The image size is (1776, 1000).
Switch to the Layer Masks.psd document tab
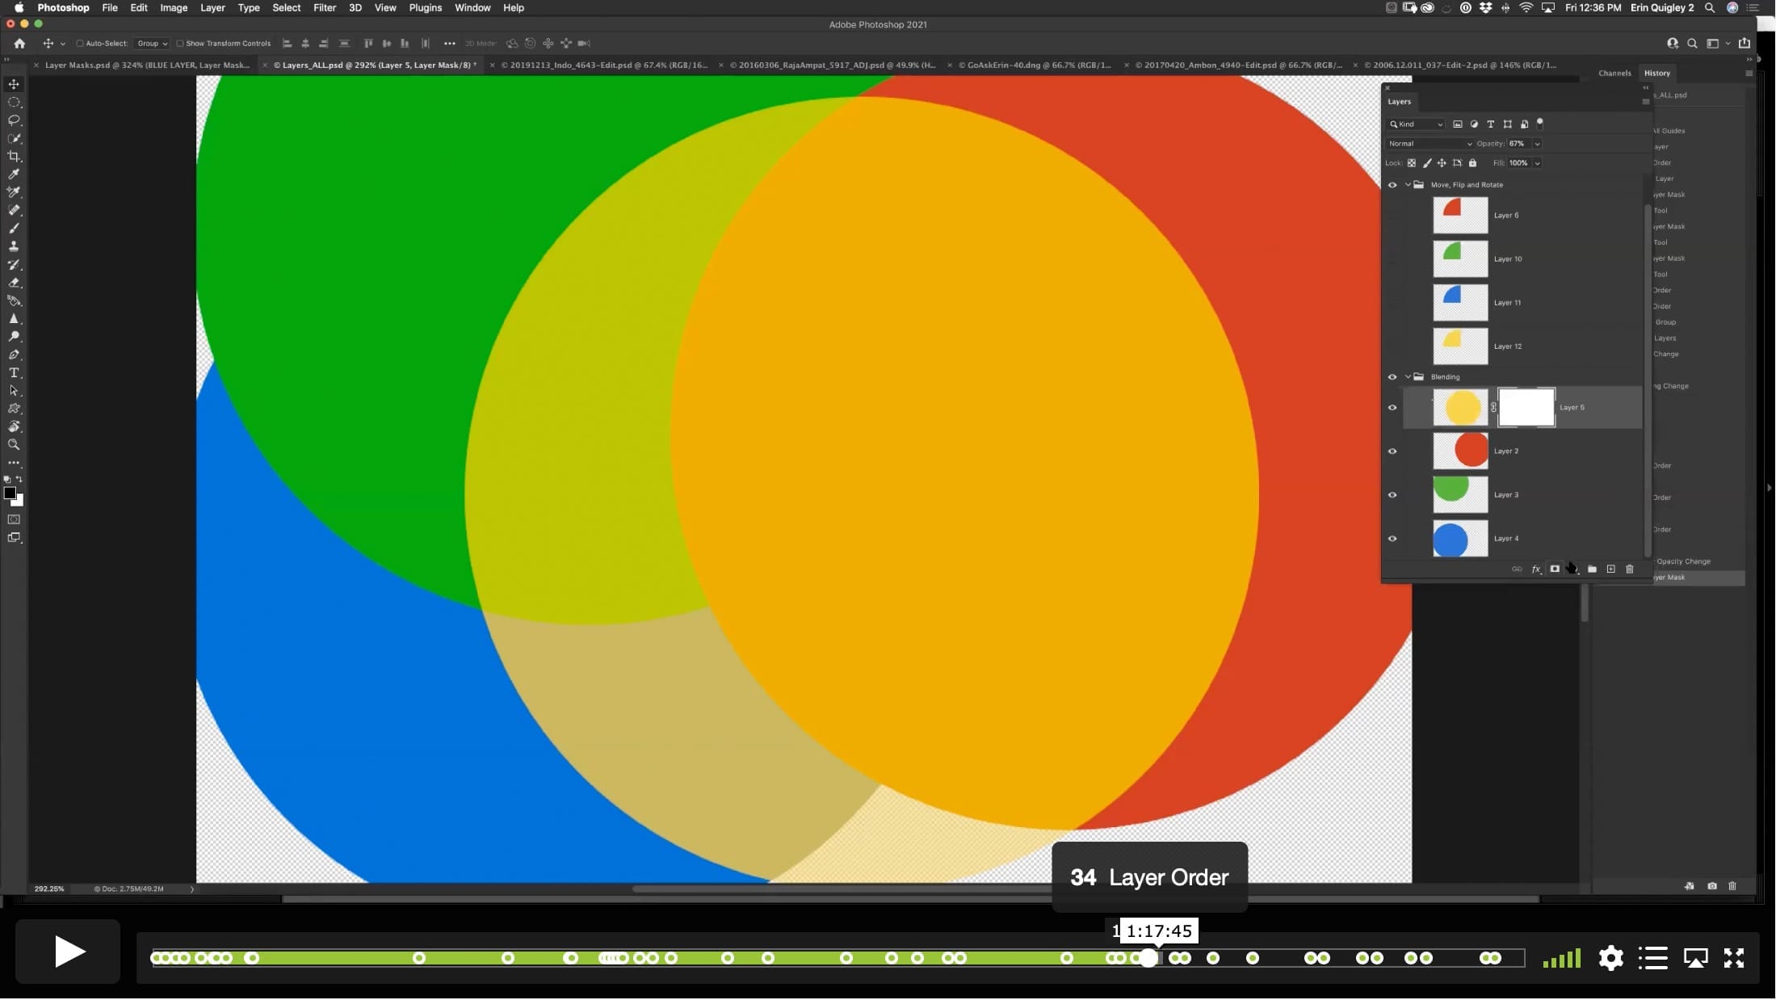147,65
